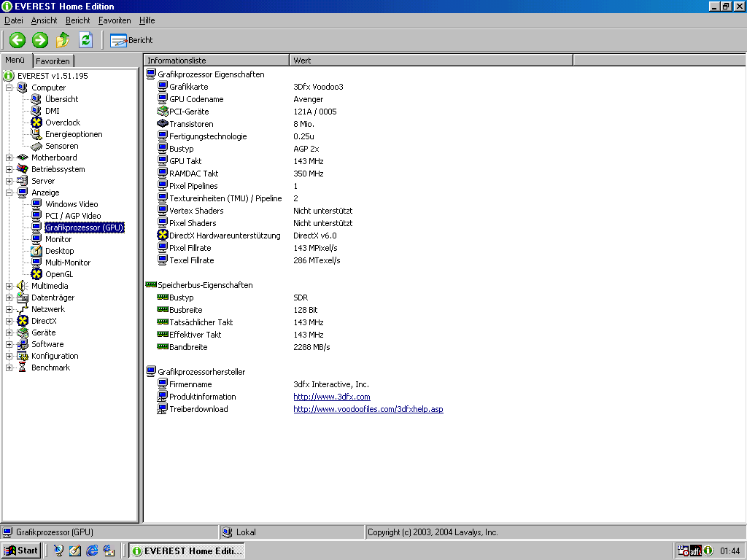
Task: Collapse the Computer tree node
Action: (x=9, y=87)
